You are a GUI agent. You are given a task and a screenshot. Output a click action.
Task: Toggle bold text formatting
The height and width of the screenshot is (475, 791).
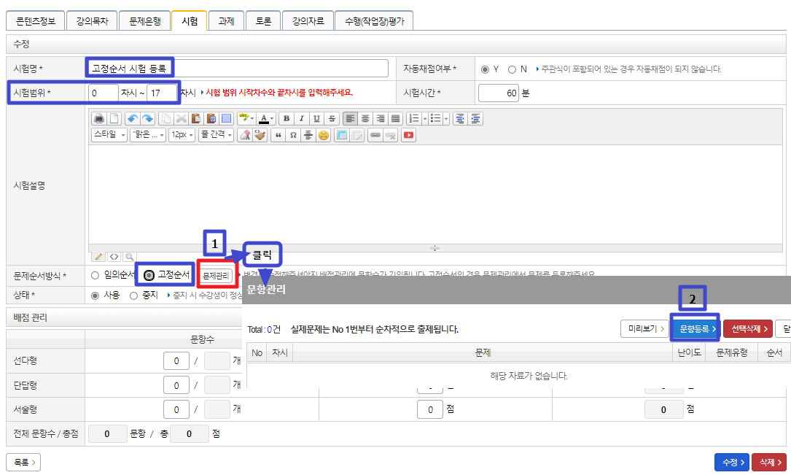tap(287, 118)
